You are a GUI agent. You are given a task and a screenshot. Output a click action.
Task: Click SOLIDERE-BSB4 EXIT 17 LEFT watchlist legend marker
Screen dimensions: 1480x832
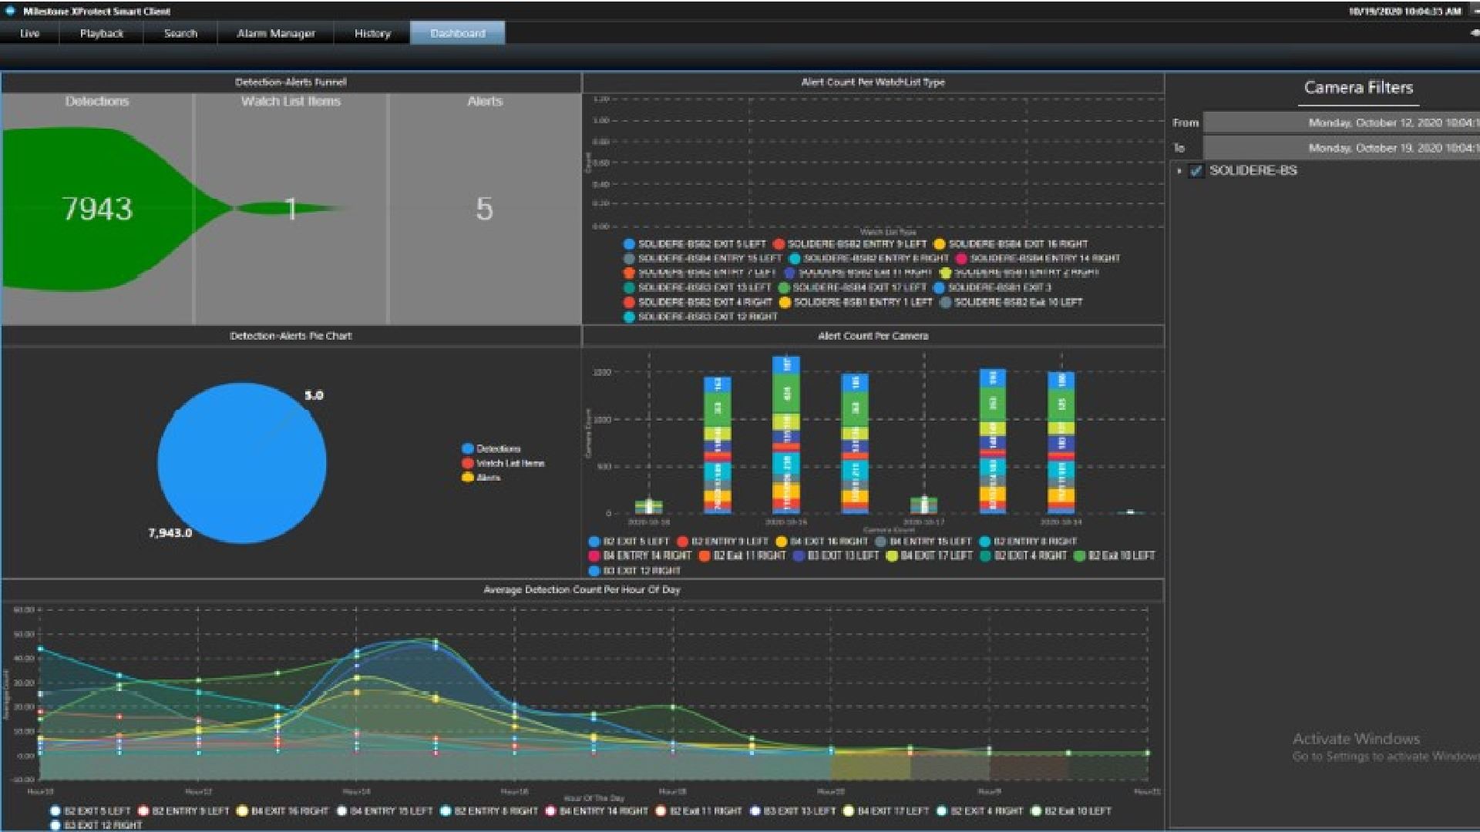[784, 288]
